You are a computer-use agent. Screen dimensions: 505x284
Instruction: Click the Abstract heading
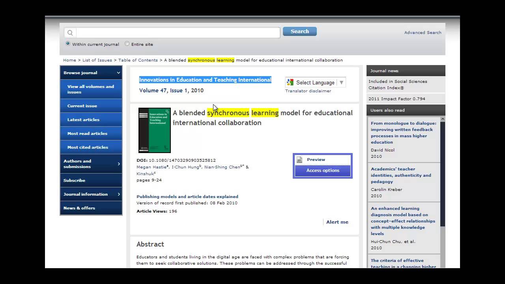[150, 244]
